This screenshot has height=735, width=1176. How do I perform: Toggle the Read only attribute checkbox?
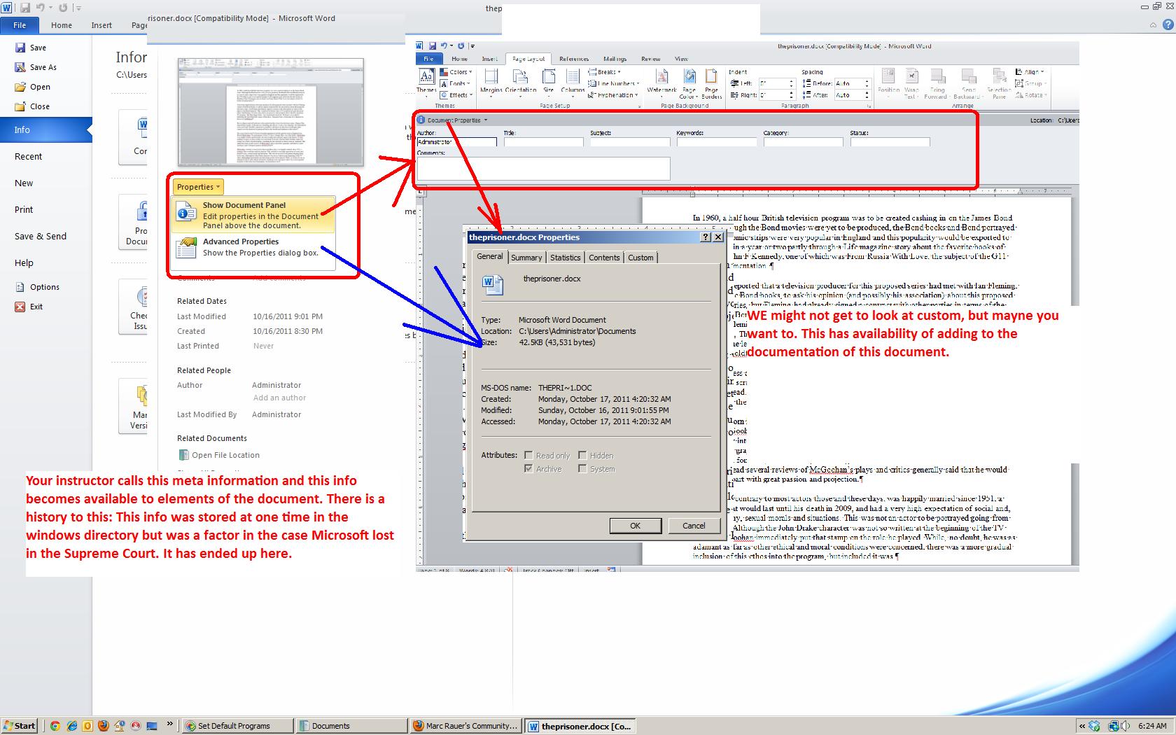tap(528, 455)
